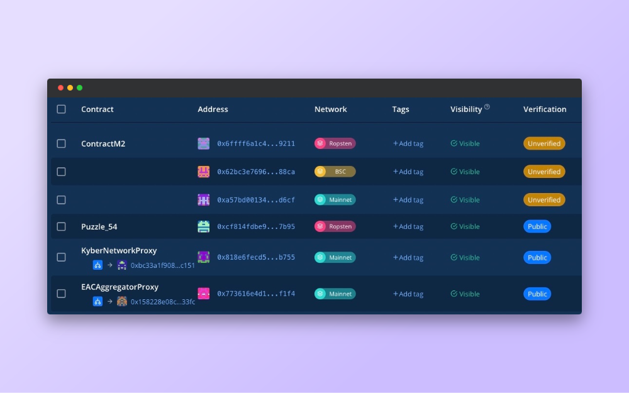This screenshot has height=393, width=629.
Task: Click the identicon beside 0xbc33a1f908...c151
Action: pos(122,265)
